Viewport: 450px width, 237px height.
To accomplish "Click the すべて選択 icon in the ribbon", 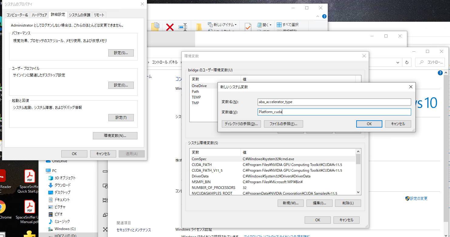I will (x=279, y=24).
